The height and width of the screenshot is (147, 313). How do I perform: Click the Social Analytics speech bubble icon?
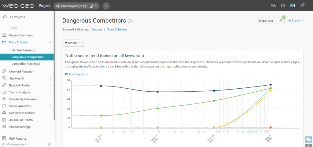[x=4, y=106]
